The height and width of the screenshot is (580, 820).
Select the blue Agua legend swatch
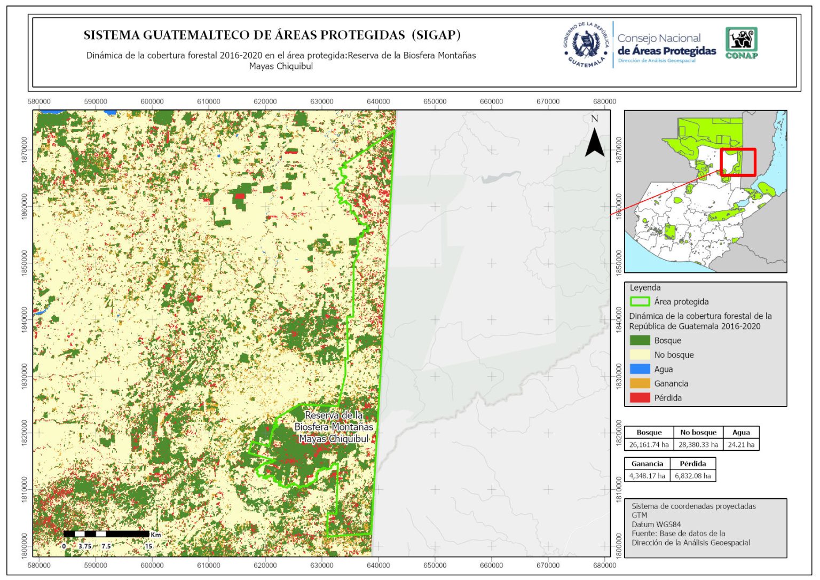tap(640, 369)
